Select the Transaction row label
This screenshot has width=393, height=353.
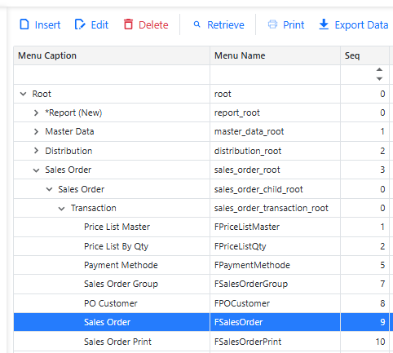94,208
